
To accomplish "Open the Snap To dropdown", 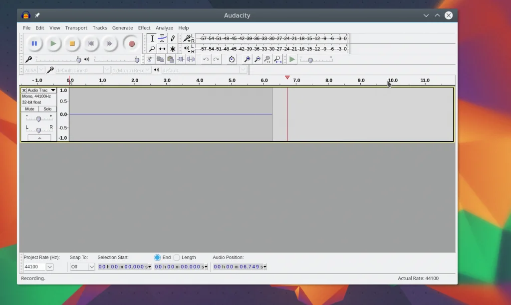I will (91, 267).
